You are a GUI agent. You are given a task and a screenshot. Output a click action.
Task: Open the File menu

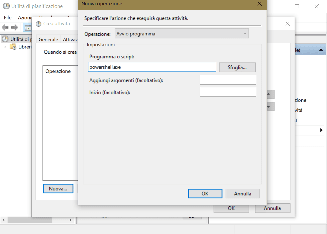[x=8, y=17]
